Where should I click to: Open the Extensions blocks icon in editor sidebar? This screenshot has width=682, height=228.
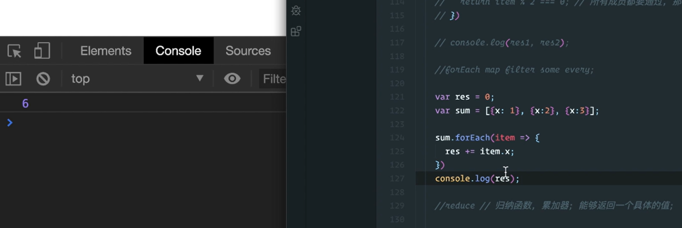[296, 32]
